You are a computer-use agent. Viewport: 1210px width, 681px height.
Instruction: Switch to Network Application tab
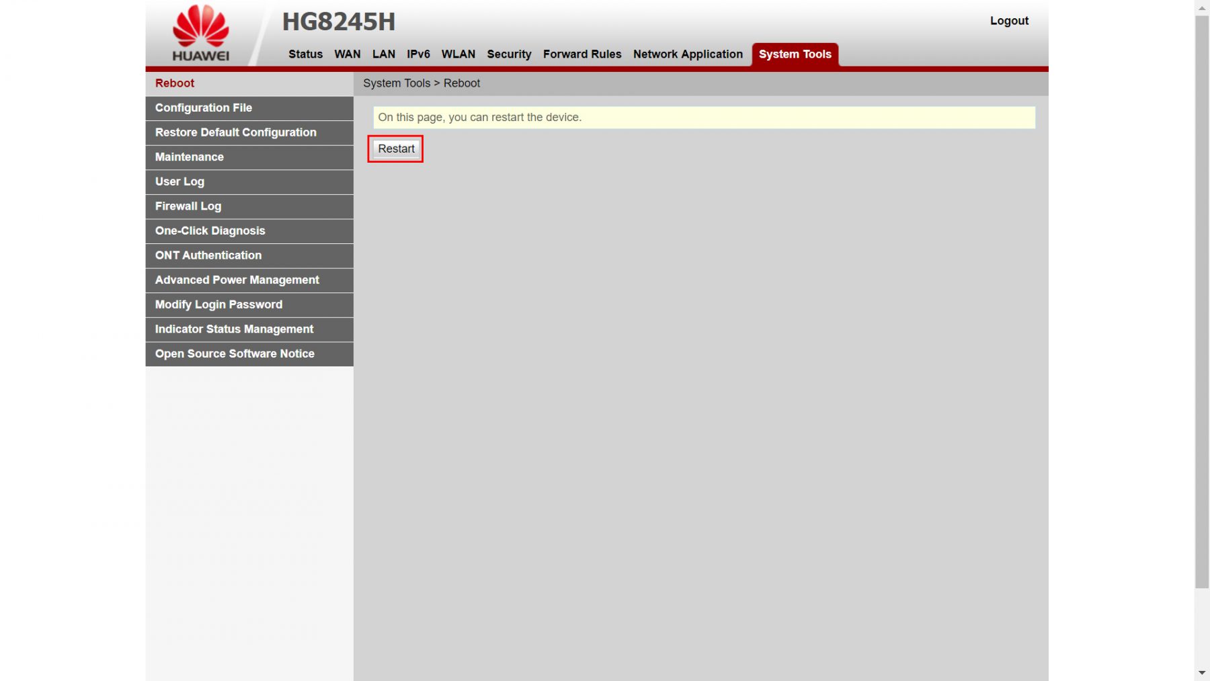pos(687,54)
